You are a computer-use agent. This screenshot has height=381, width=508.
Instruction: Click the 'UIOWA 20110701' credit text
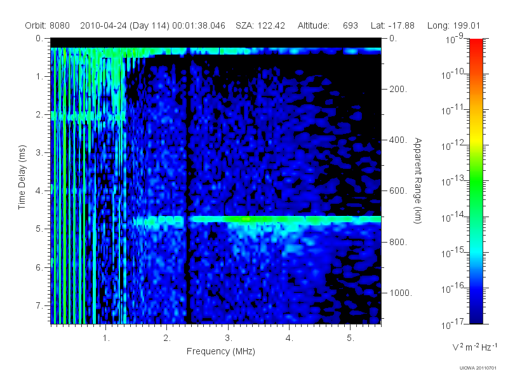pyautogui.click(x=478, y=368)
